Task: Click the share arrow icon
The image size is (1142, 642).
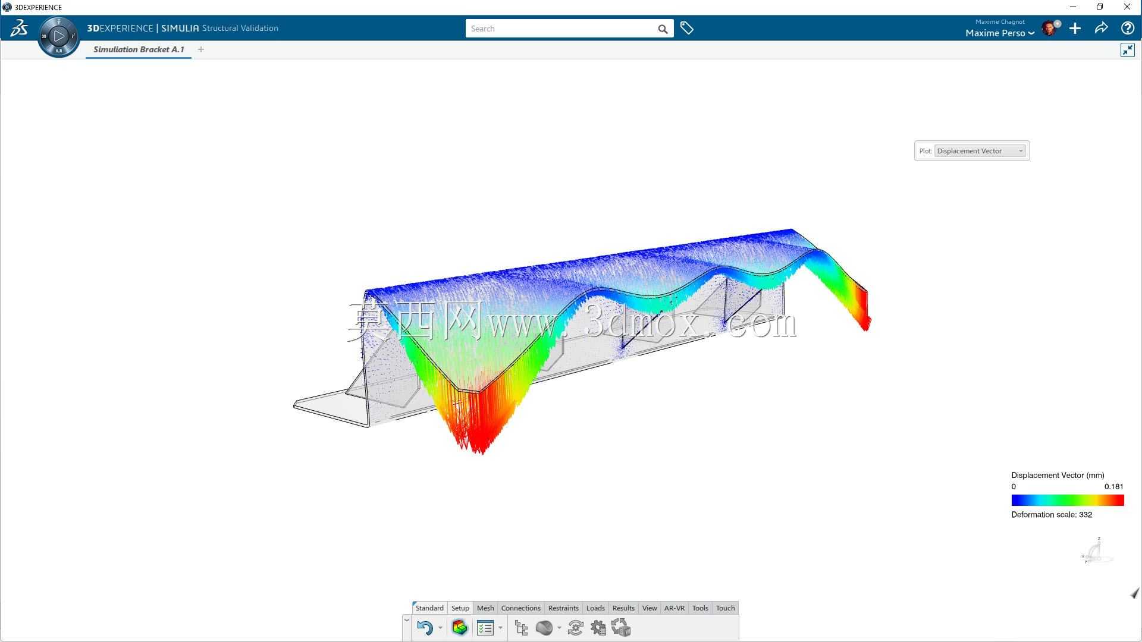Action: pyautogui.click(x=1101, y=28)
